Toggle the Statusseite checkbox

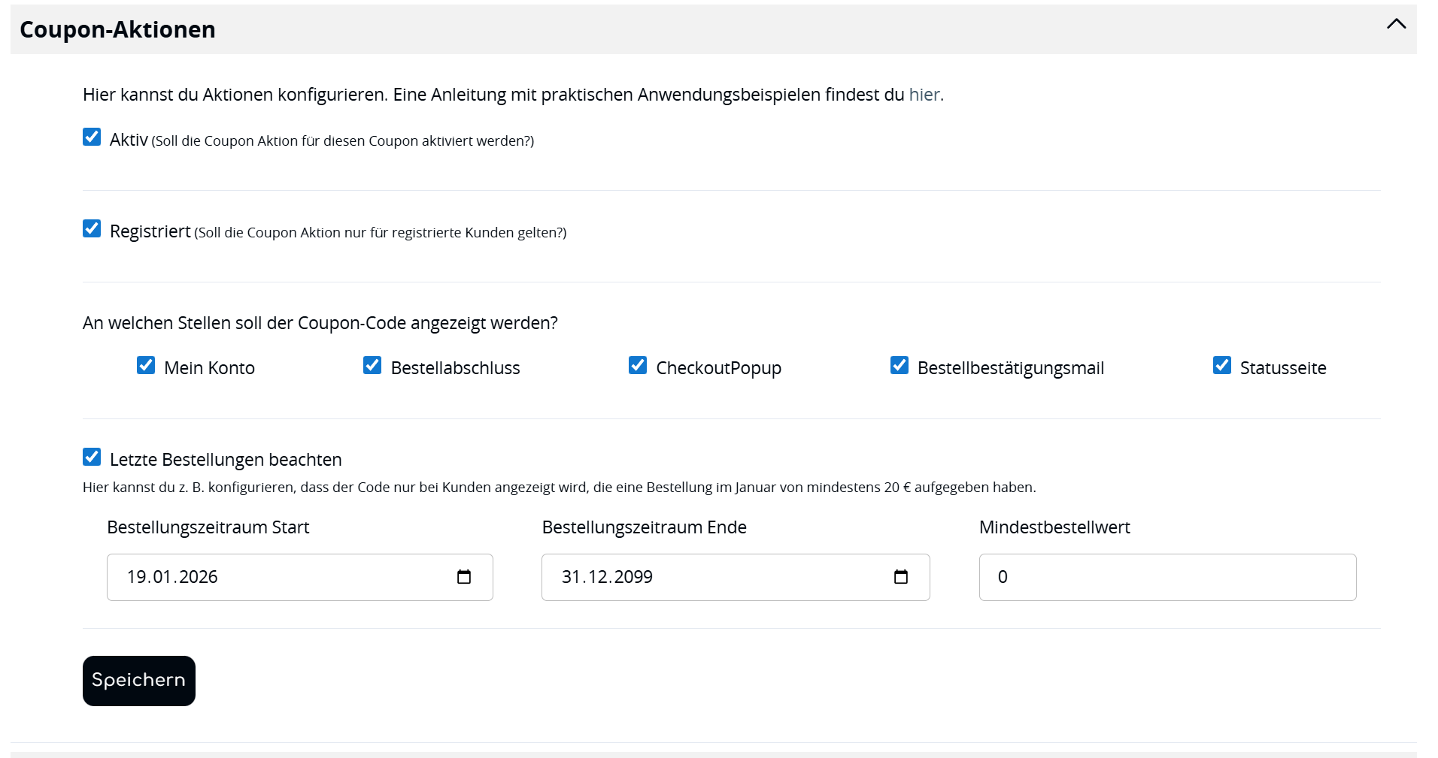[x=1222, y=365]
